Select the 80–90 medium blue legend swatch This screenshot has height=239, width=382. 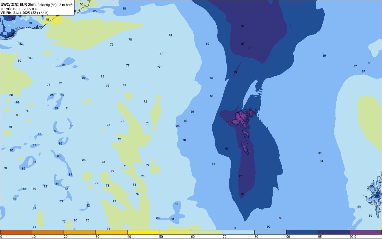pos(270,232)
